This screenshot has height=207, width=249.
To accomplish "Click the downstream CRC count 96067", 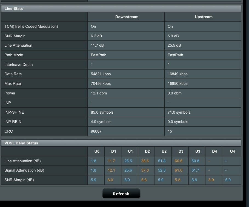I will (x=96, y=131).
